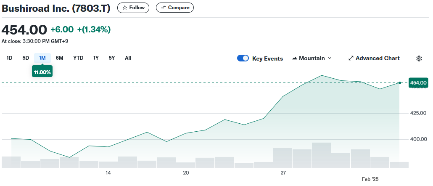Click the tallest volume bar

point(321,155)
